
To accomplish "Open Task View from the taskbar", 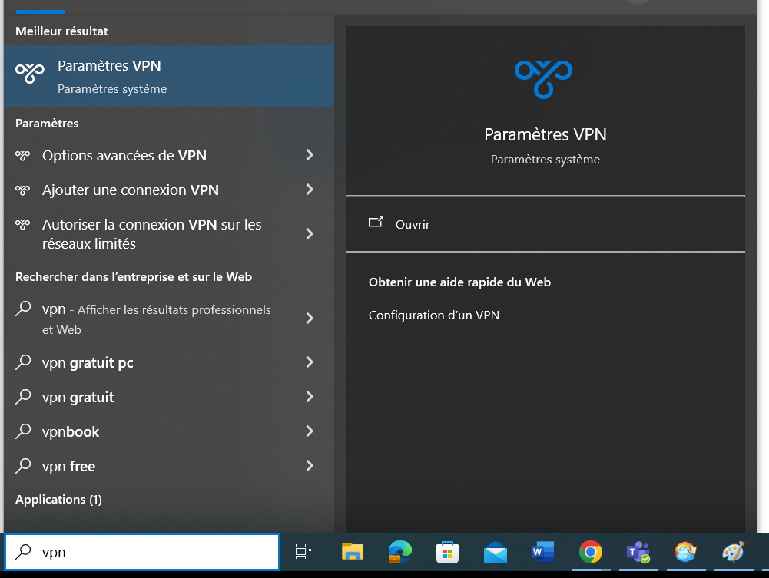I will coord(303,551).
